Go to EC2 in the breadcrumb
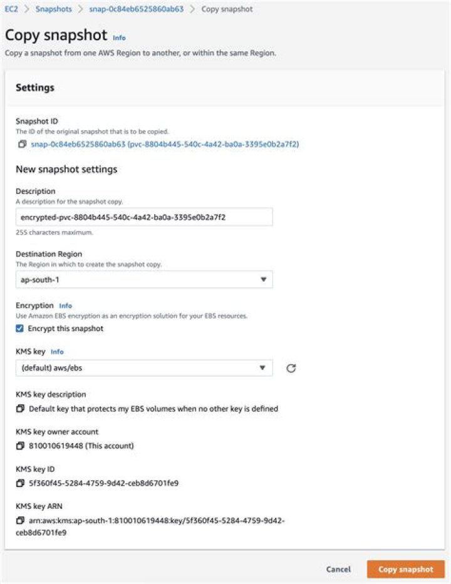The height and width of the screenshot is (584, 451). [12, 10]
